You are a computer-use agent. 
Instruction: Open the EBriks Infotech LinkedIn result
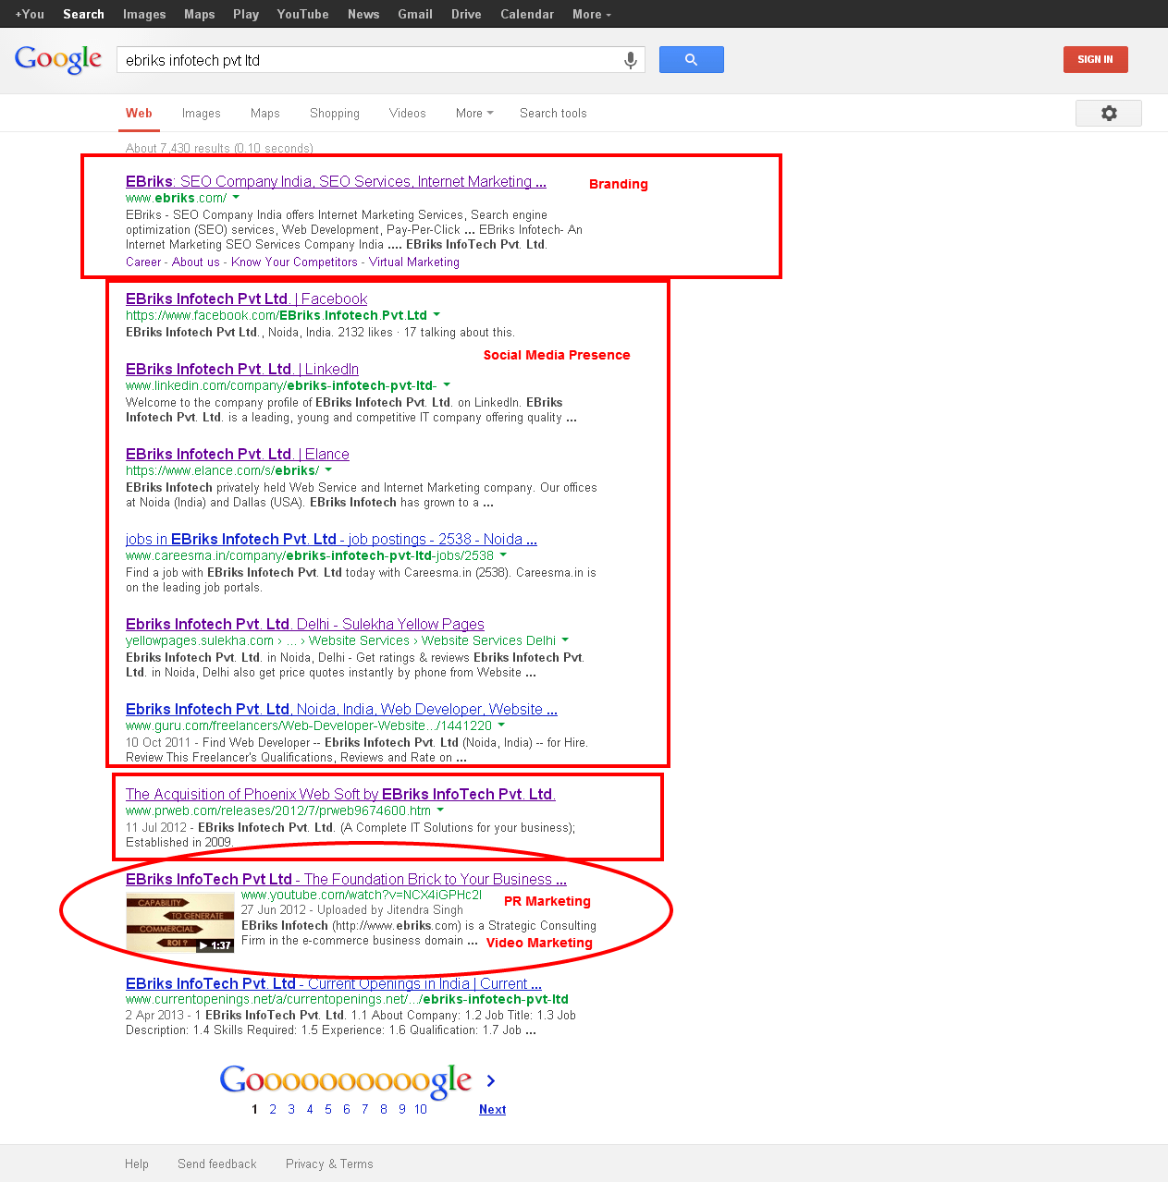coord(242,369)
